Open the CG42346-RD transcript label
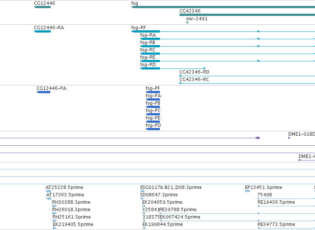Viewport: 315px width, 230px height. coord(194,72)
